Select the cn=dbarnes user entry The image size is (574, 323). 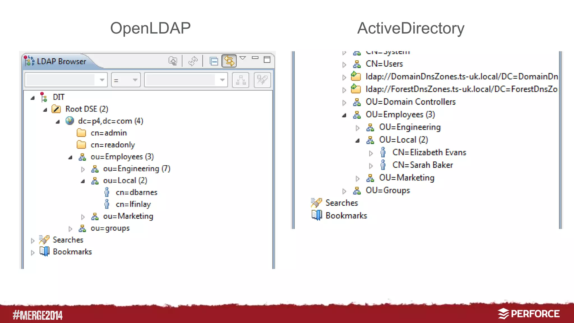tap(136, 192)
